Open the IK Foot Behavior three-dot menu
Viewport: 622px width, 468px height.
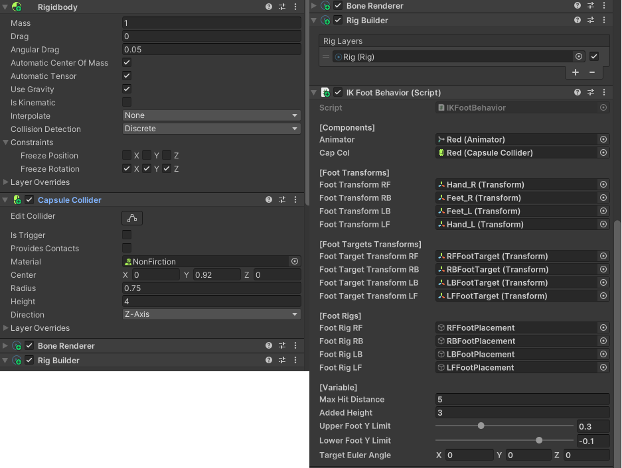603,92
